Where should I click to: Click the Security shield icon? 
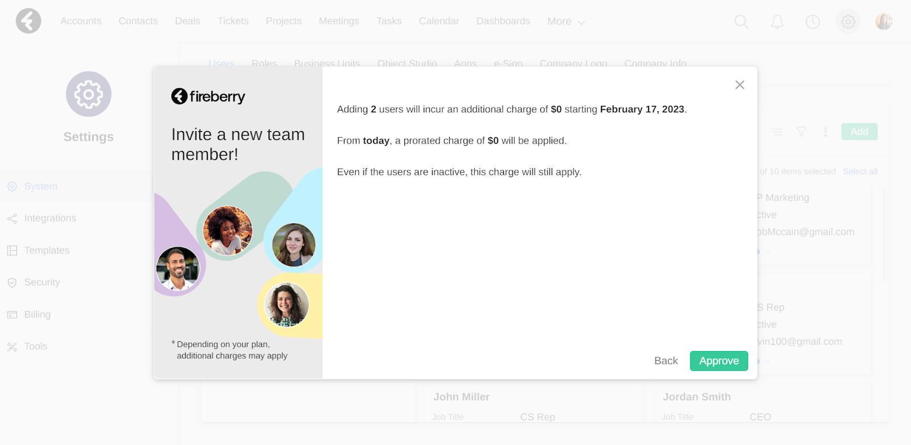[x=12, y=283]
